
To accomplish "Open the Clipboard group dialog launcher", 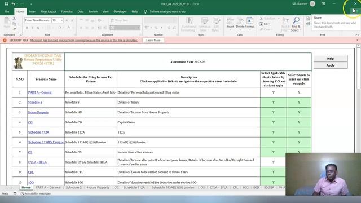I will 20,35.
